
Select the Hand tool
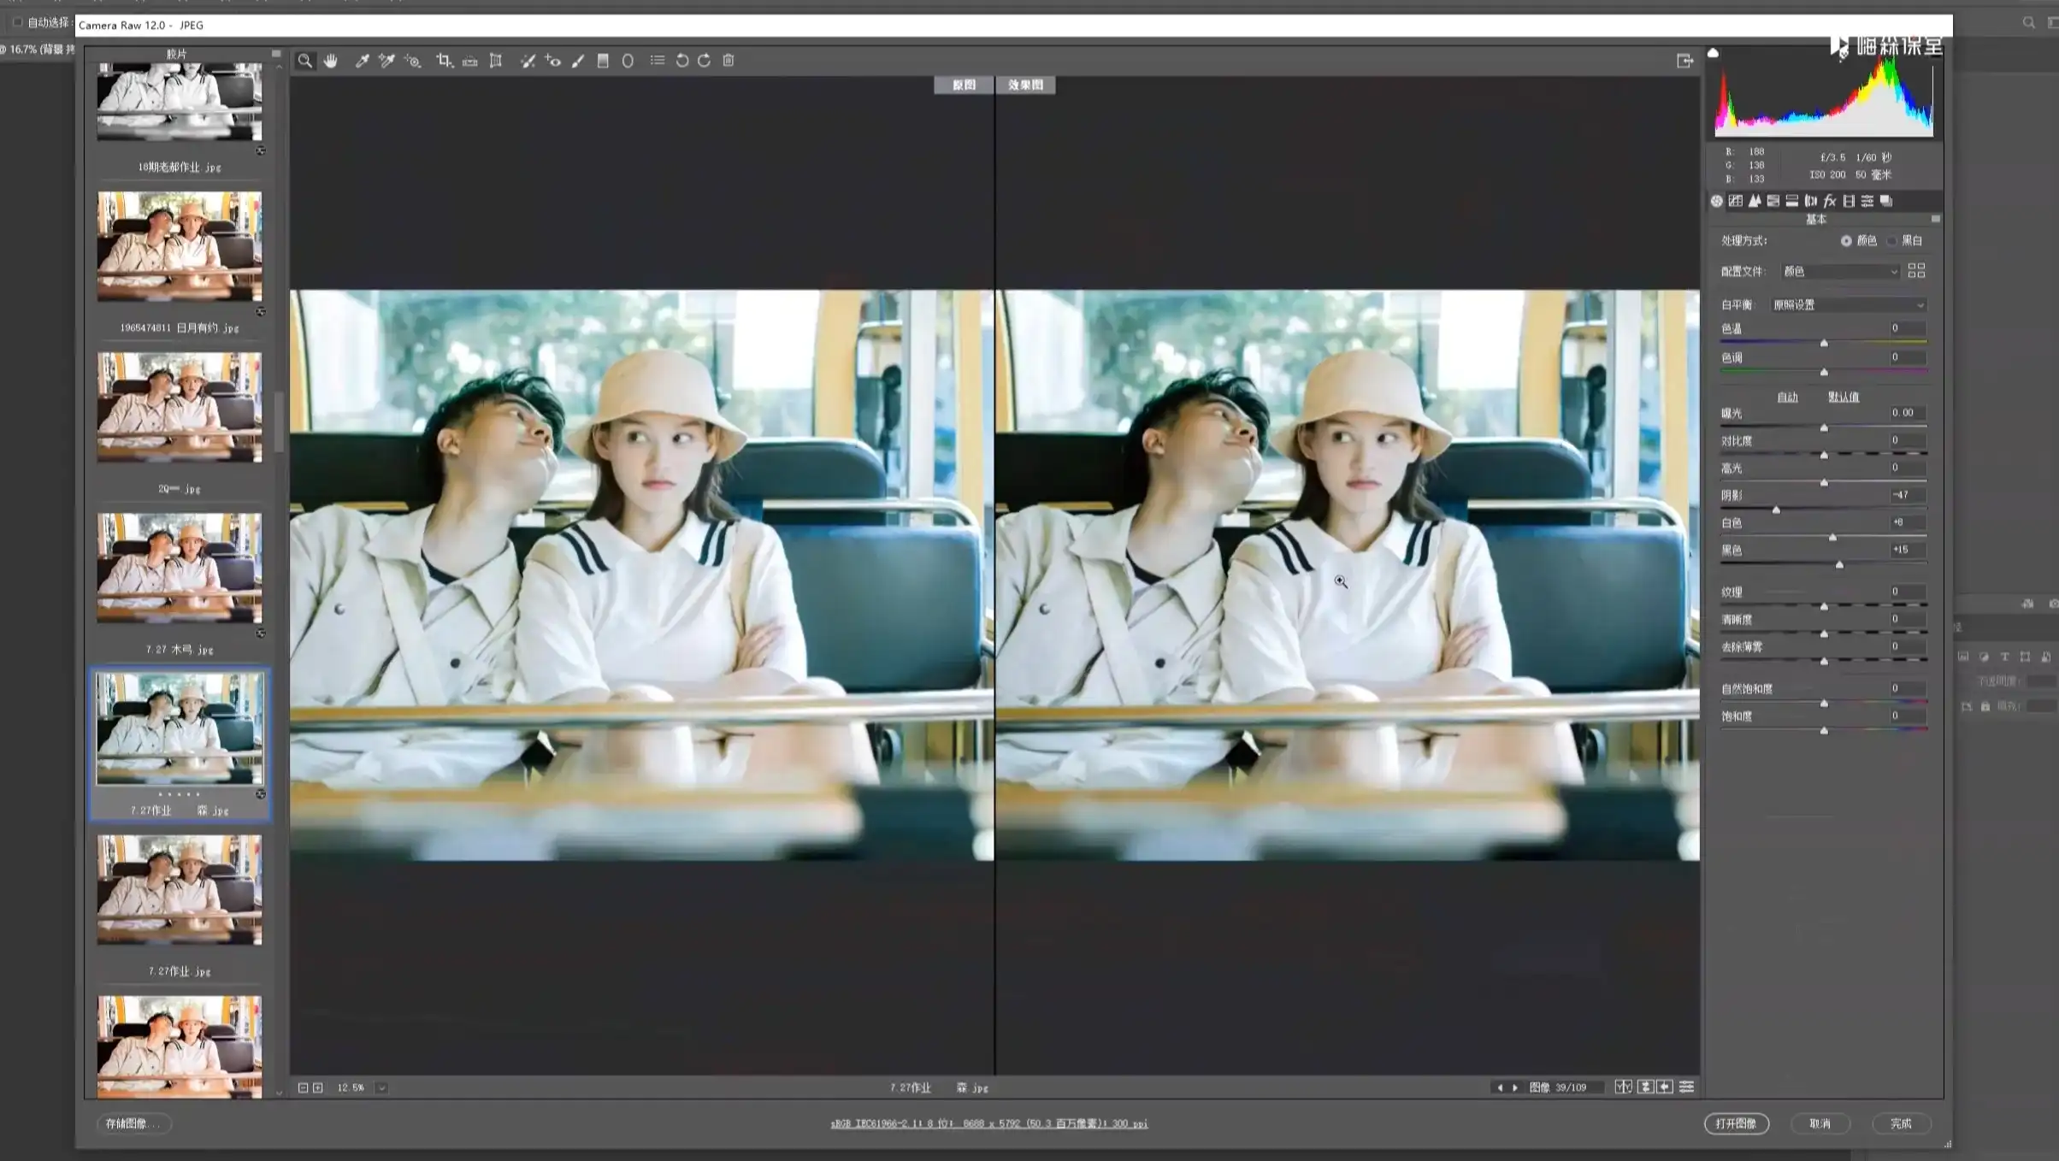[x=331, y=61]
